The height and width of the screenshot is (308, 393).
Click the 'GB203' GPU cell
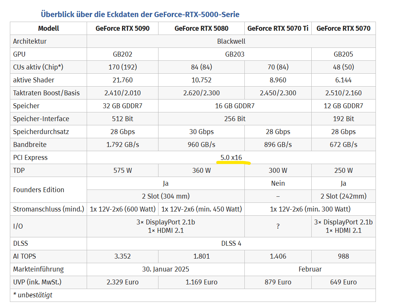(235, 54)
